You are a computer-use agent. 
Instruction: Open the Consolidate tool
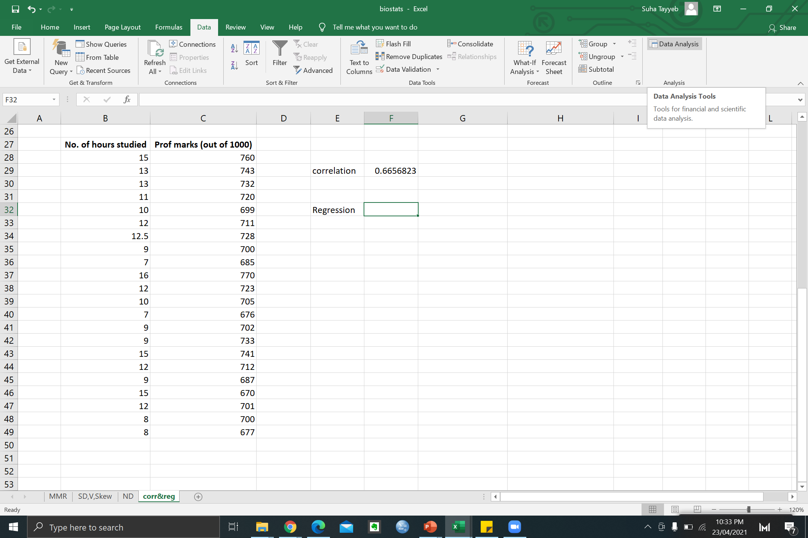470,44
